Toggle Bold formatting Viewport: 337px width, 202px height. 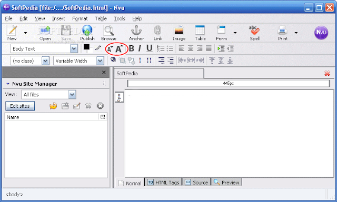tap(131, 48)
